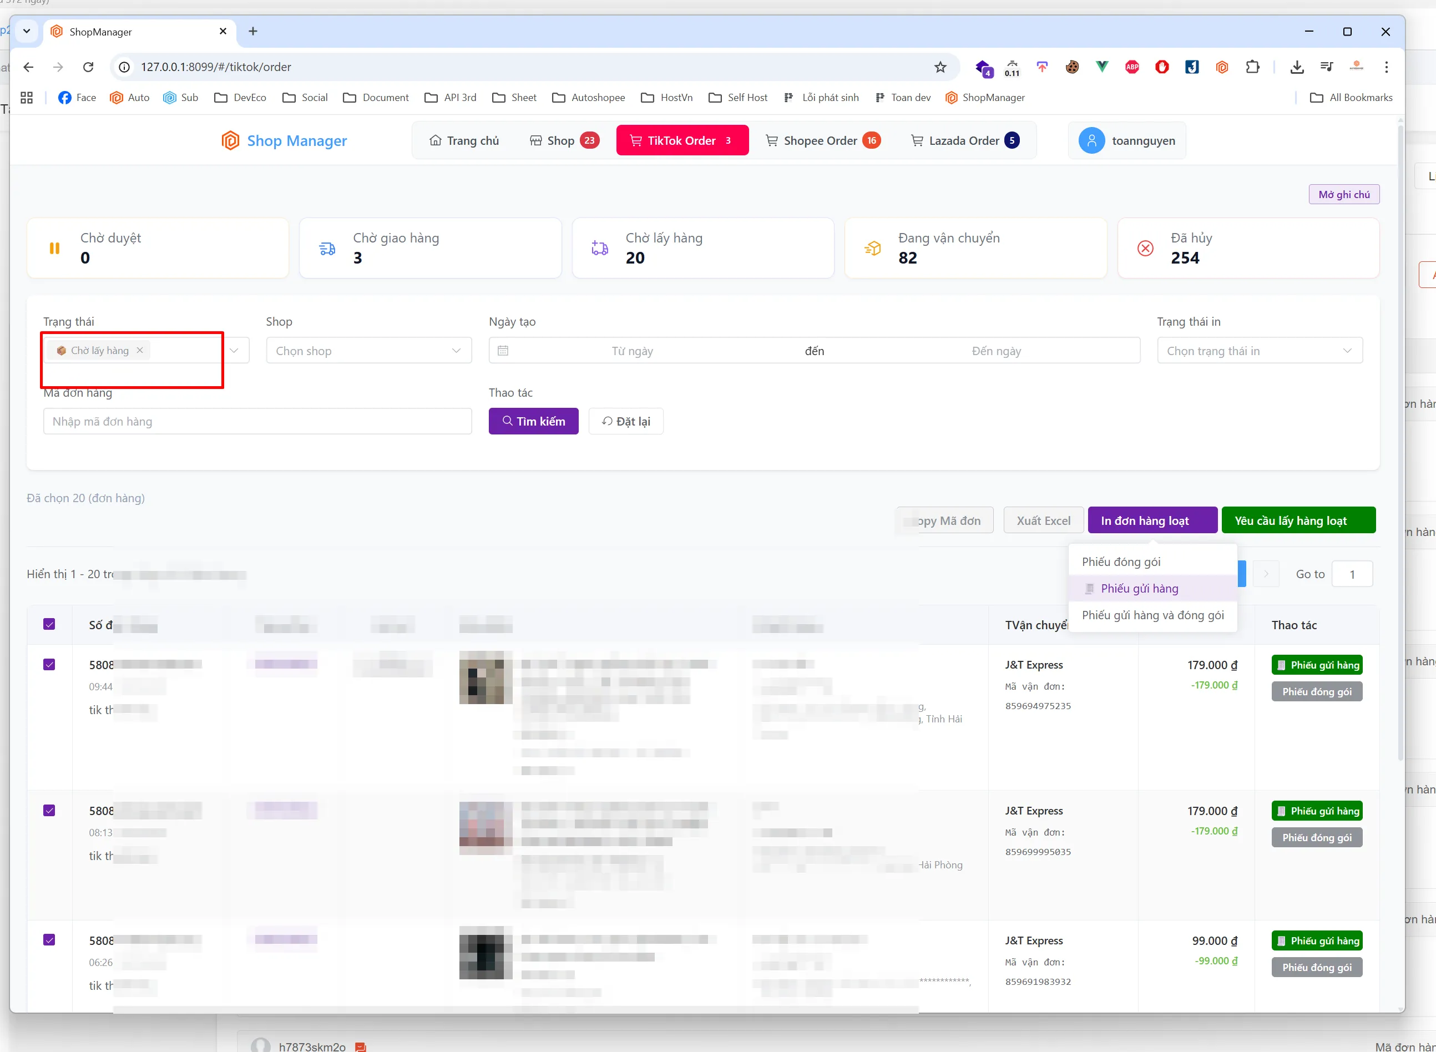1436x1052 pixels.
Task: Click the cookie extension icon
Action: point(1073,67)
